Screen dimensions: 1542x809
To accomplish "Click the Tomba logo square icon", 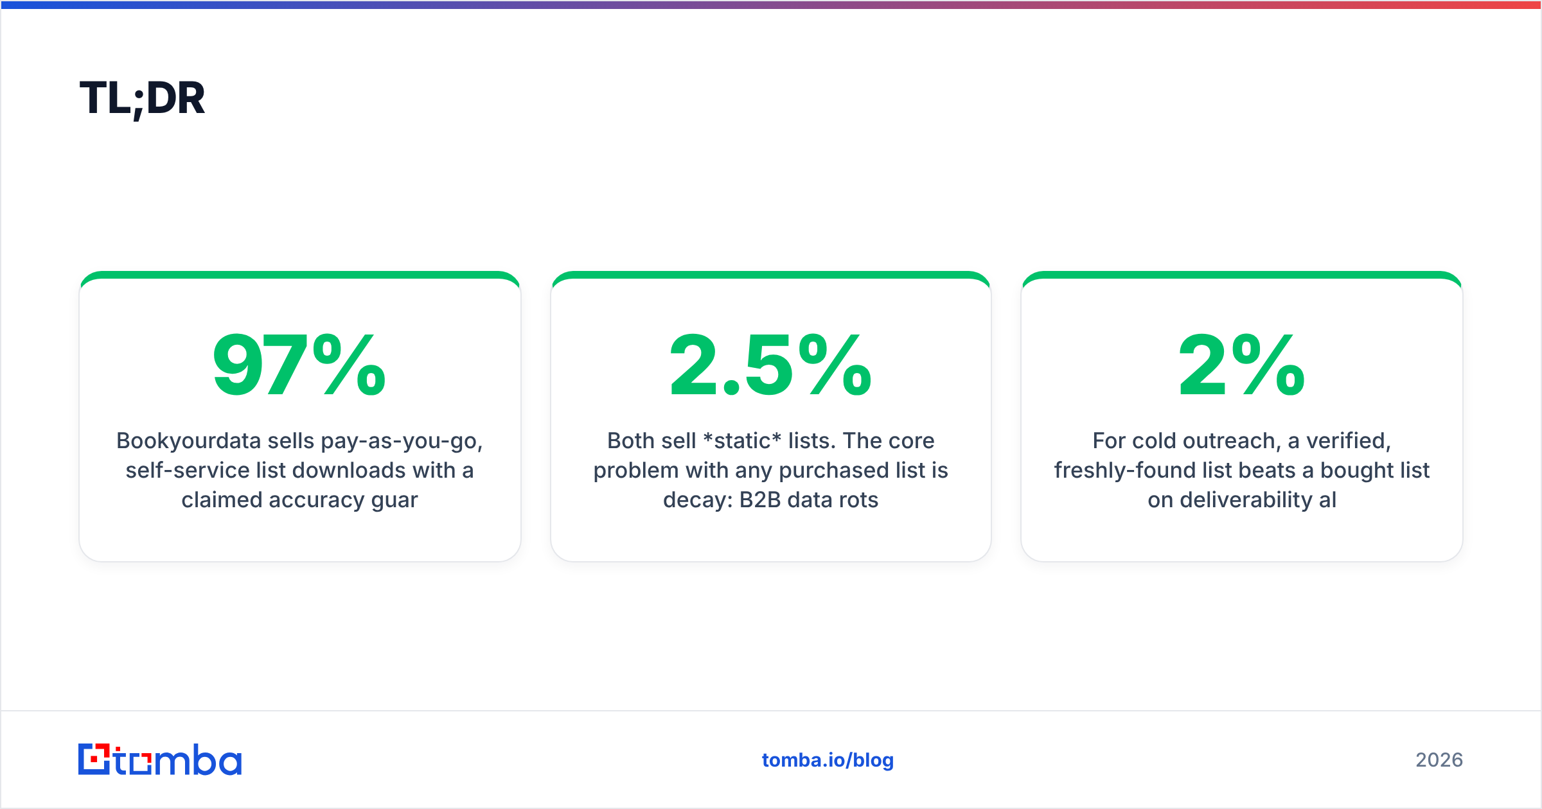I will (94, 759).
